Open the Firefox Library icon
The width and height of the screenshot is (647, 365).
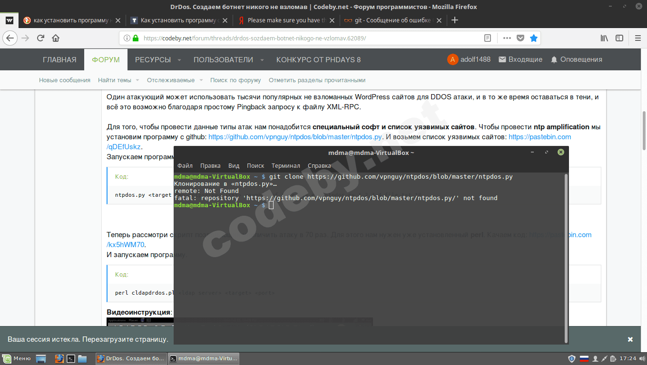(604, 38)
